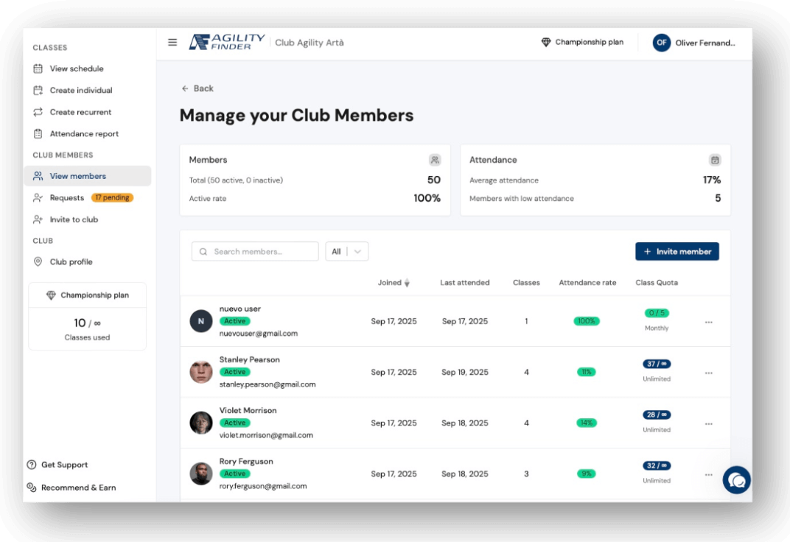Screen dimensions: 790x542
Task: Click Championship plan in top header
Action: pos(582,42)
